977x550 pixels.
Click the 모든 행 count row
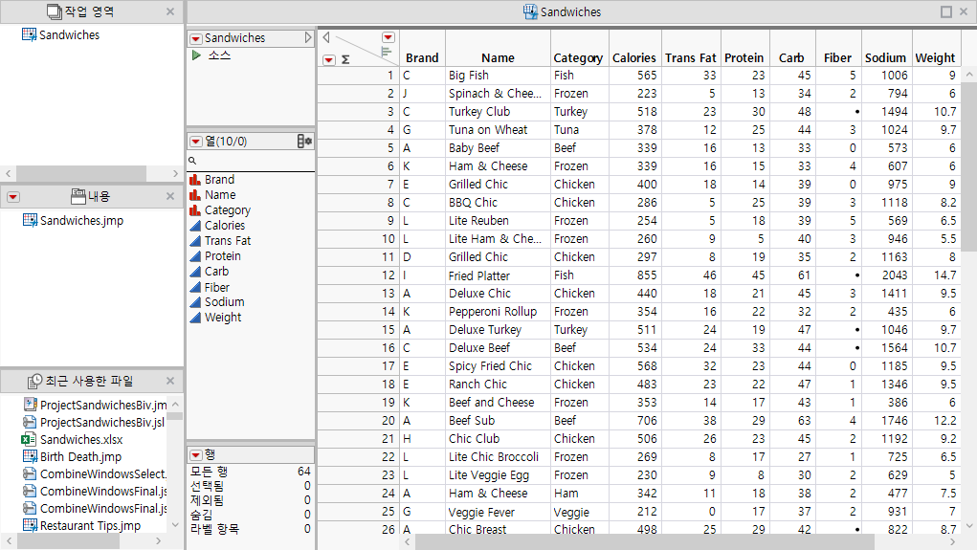(x=251, y=472)
